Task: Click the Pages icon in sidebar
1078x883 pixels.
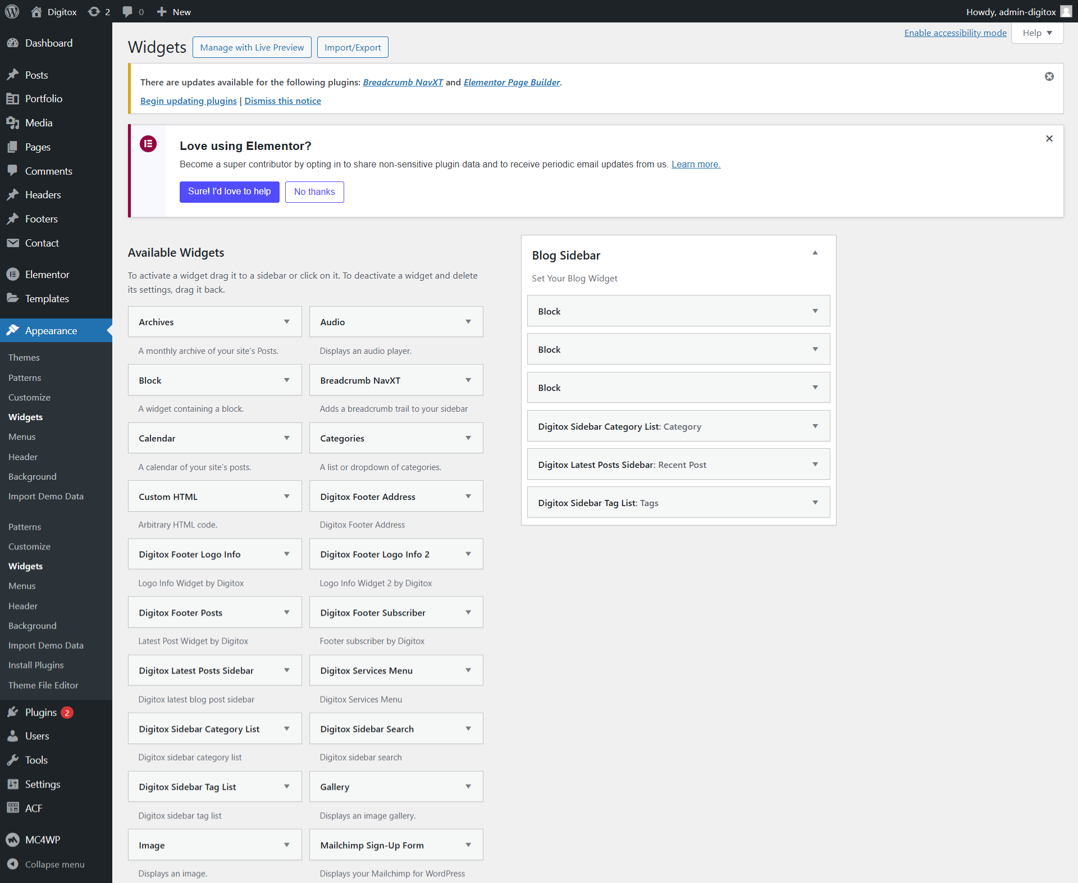Action: [x=13, y=147]
